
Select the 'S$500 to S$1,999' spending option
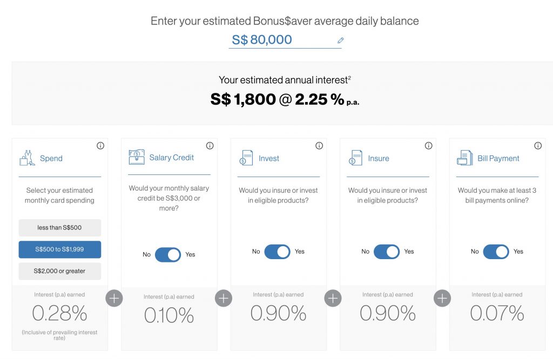[x=59, y=249]
